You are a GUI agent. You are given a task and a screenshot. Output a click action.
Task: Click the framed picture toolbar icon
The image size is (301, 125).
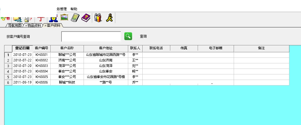(64, 18)
